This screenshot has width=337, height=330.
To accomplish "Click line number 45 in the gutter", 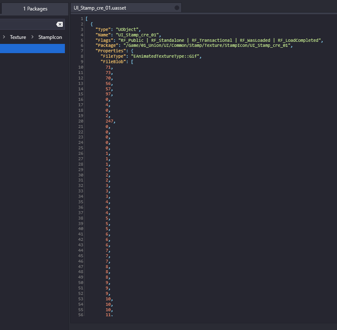I will tap(81, 256).
